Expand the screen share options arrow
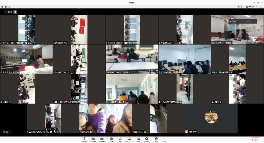This screenshot has width=264, height=143. pyautogui.click(x=106, y=139)
